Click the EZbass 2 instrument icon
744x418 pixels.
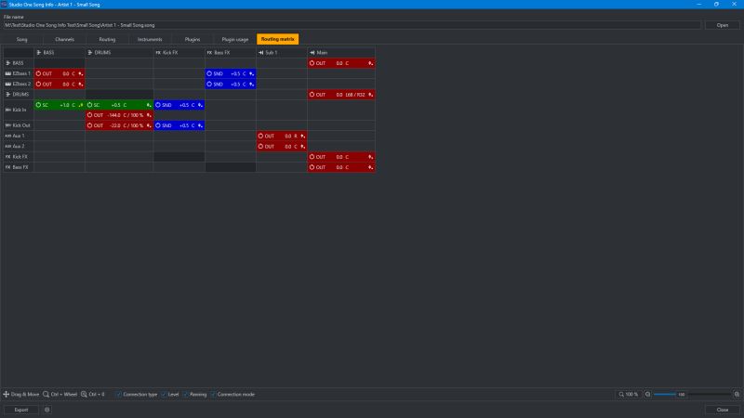click(8, 84)
